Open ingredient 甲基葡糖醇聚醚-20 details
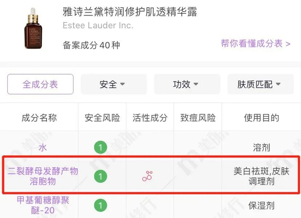This screenshot has width=301, height=218. (43, 205)
